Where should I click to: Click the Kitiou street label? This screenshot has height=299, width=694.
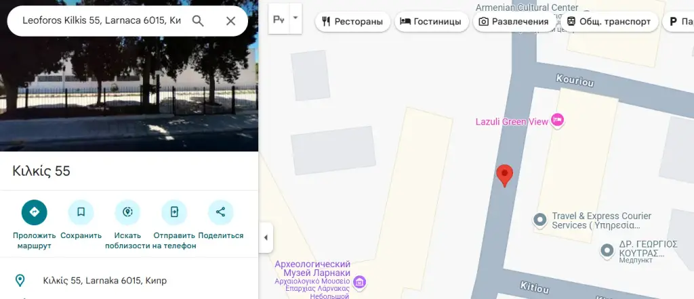point(534,287)
